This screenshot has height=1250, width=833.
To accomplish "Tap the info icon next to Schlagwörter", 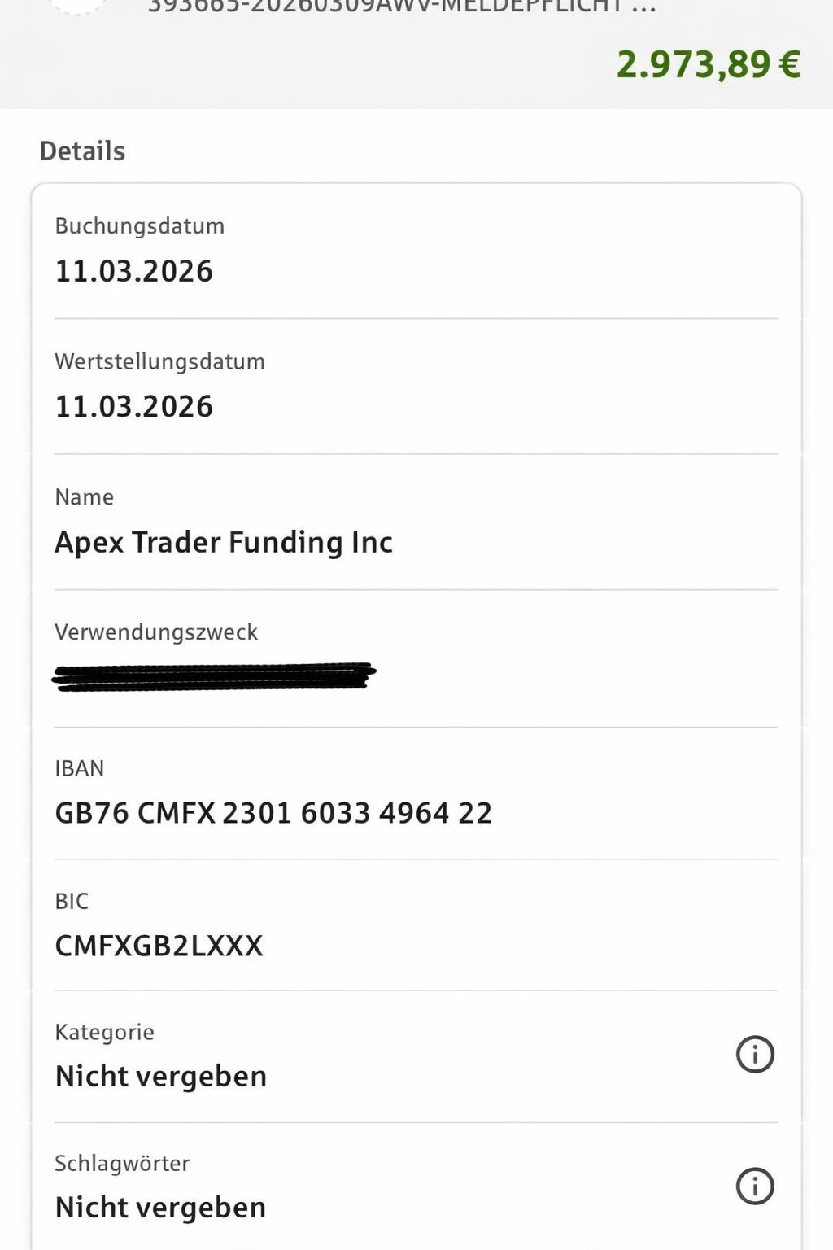I will click(755, 1186).
